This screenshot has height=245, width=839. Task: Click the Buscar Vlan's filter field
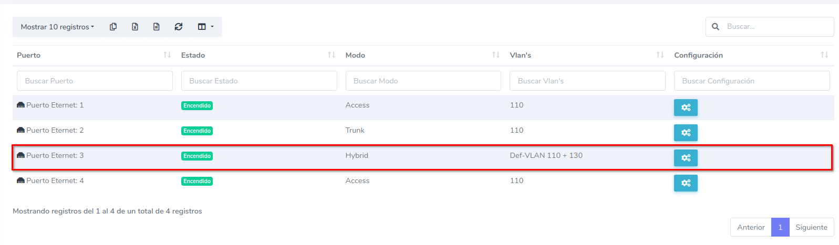pyautogui.click(x=587, y=81)
